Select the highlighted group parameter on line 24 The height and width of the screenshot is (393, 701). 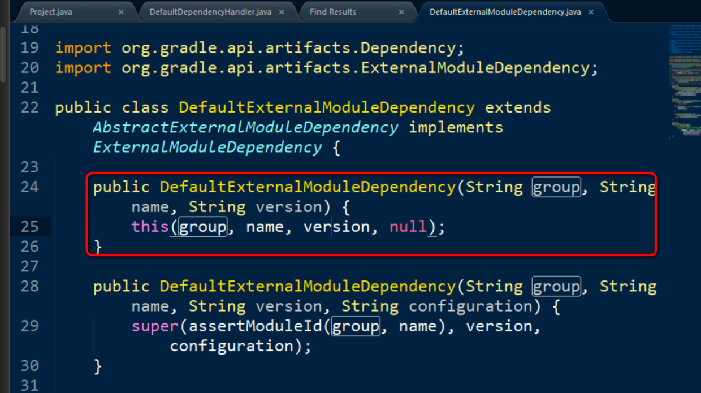(556, 187)
